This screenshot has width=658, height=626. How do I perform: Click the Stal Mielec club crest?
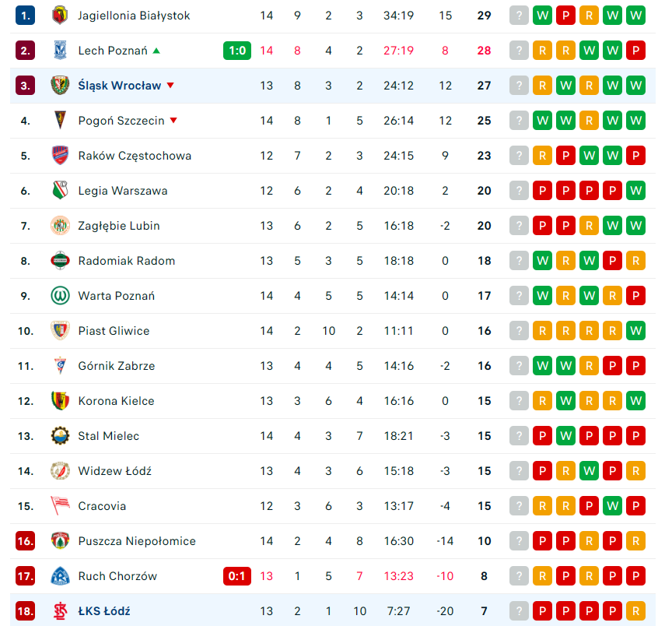point(60,436)
